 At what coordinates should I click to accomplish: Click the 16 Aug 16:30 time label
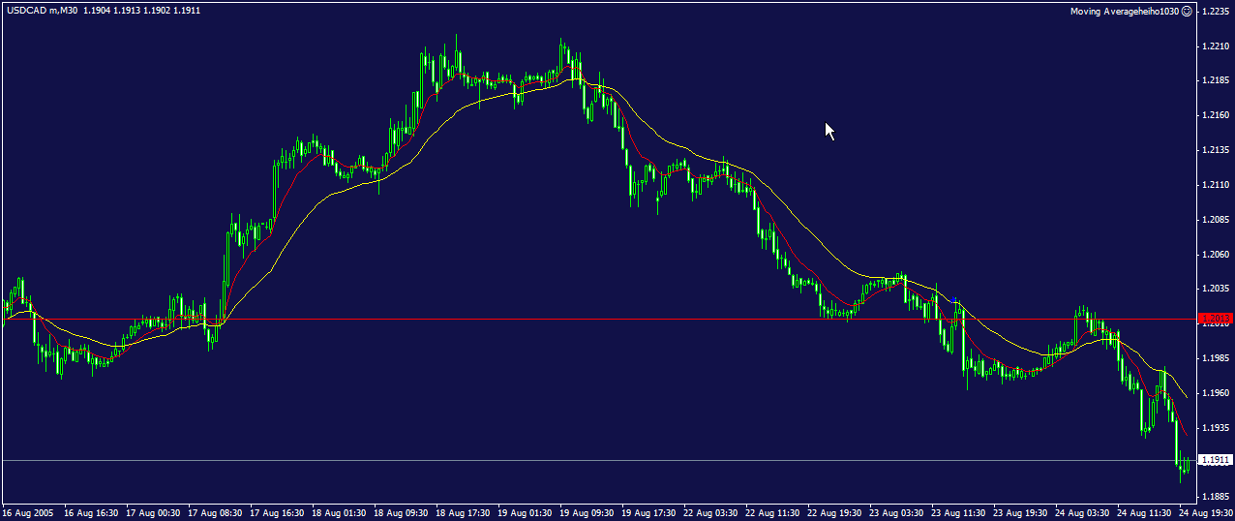pos(91,511)
